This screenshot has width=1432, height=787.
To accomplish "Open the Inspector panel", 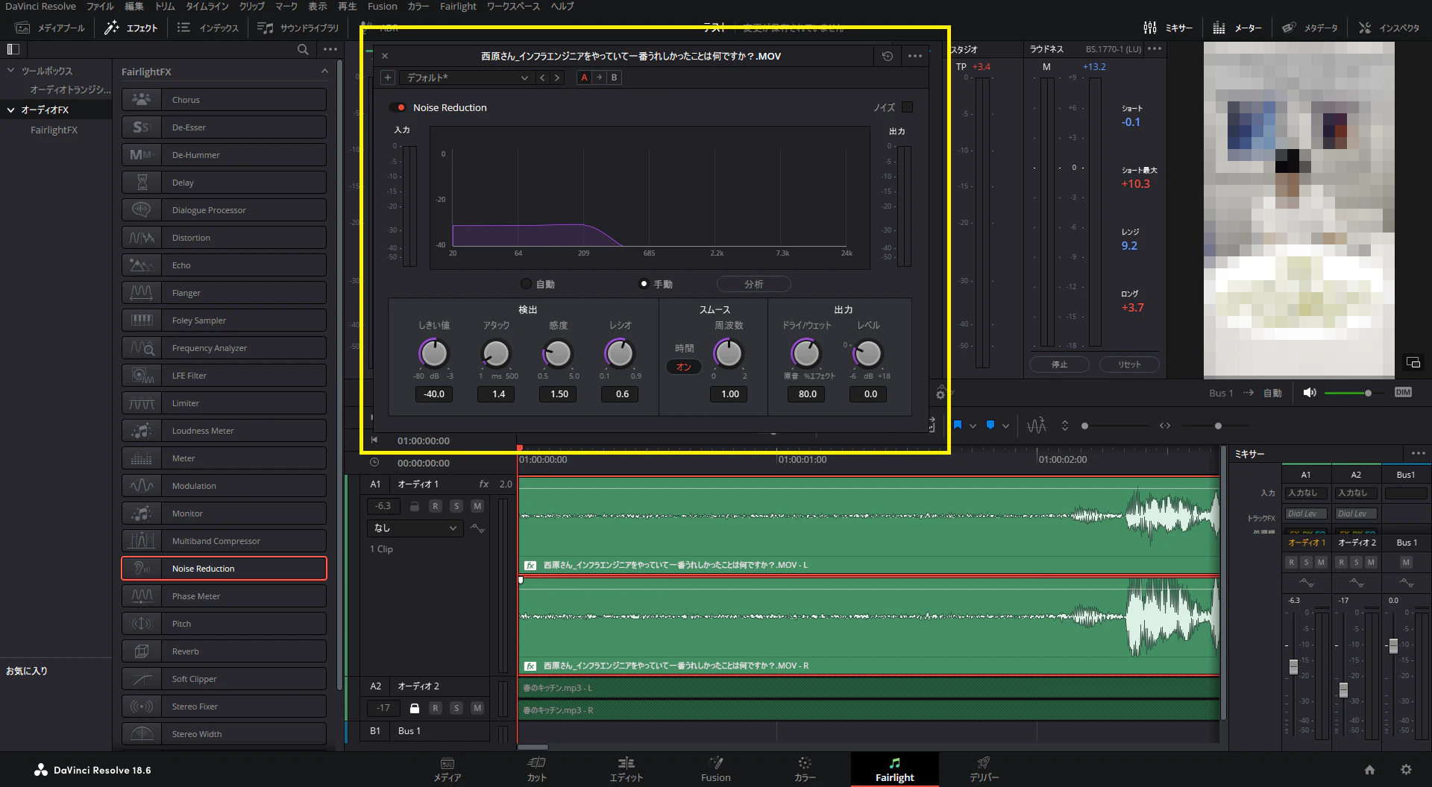I will tap(1389, 28).
